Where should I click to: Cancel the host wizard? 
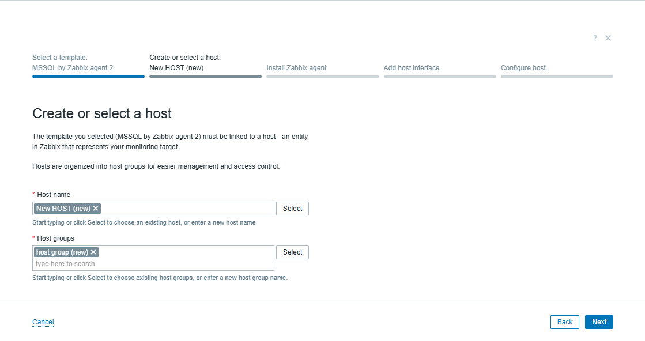43,322
